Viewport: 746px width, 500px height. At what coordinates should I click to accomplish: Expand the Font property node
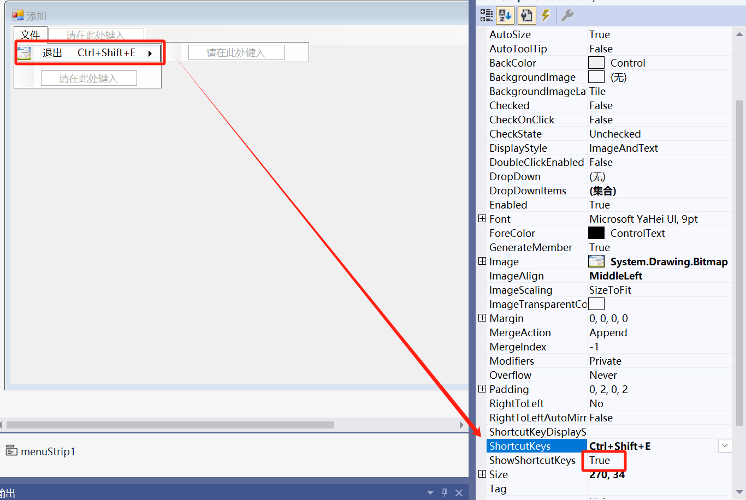coord(482,218)
